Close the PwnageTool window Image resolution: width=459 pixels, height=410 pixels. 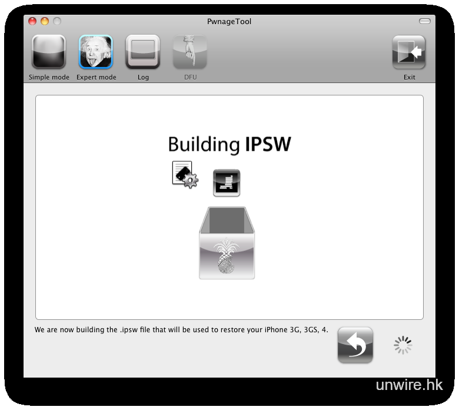(x=33, y=22)
